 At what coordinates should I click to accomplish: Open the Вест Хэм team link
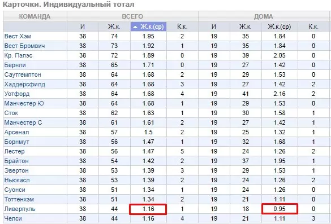click(x=18, y=36)
